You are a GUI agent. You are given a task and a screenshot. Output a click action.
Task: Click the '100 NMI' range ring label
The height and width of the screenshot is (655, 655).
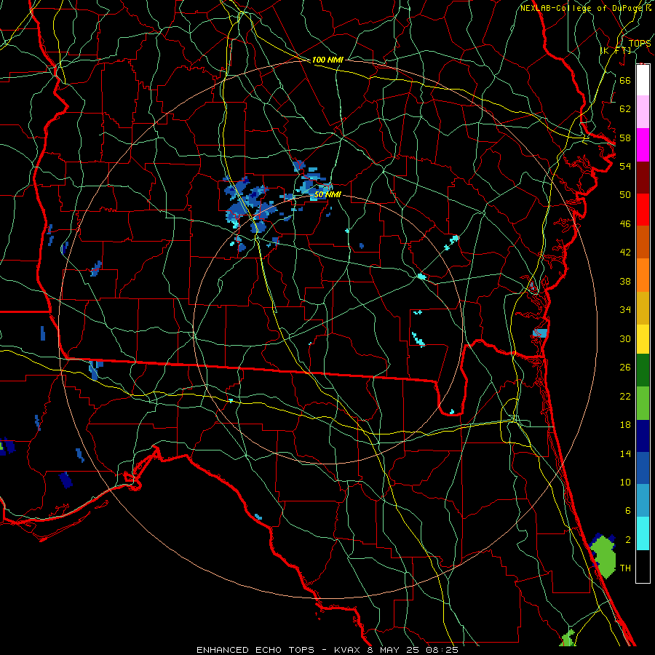click(x=327, y=60)
